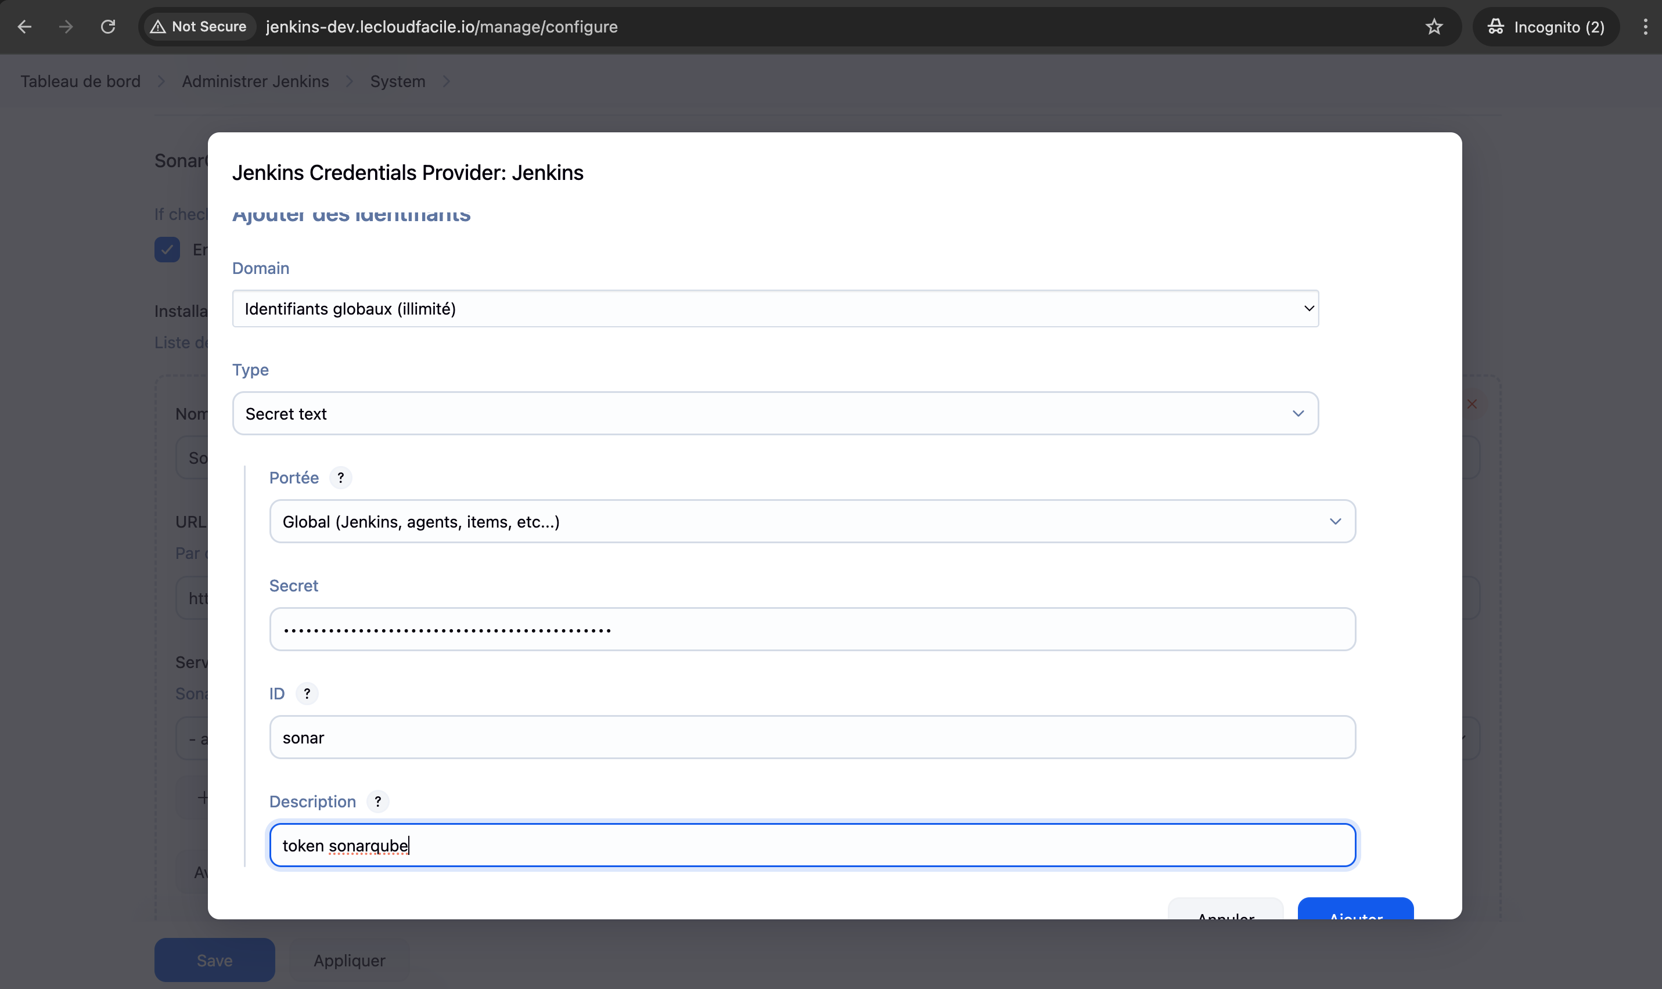This screenshot has height=989, width=1662.
Task: Click the browser reload icon
Action: tap(108, 27)
